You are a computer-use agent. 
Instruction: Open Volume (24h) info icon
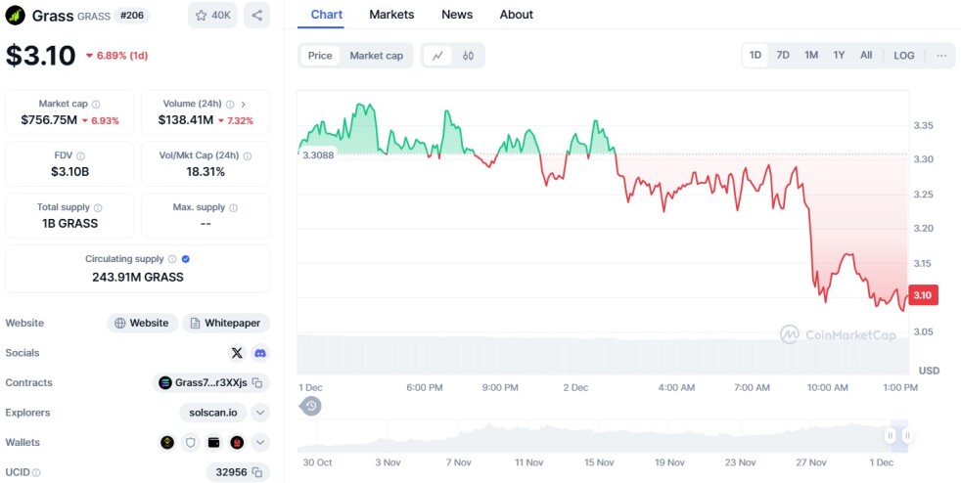click(x=230, y=105)
